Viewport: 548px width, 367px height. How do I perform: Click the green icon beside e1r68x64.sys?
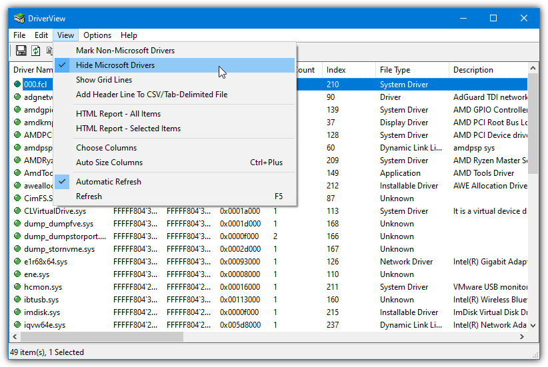17,262
